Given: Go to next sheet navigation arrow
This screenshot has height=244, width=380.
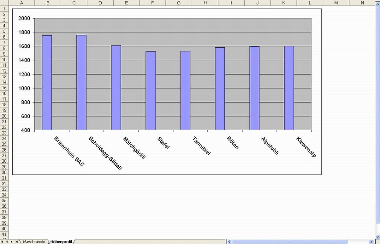Looking at the screenshot, I should tap(11, 242).
